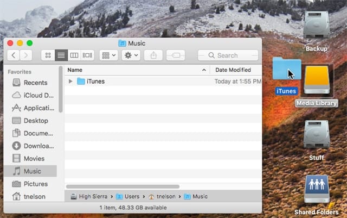Sort by Date Modified column header

pyautogui.click(x=234, y=70)
